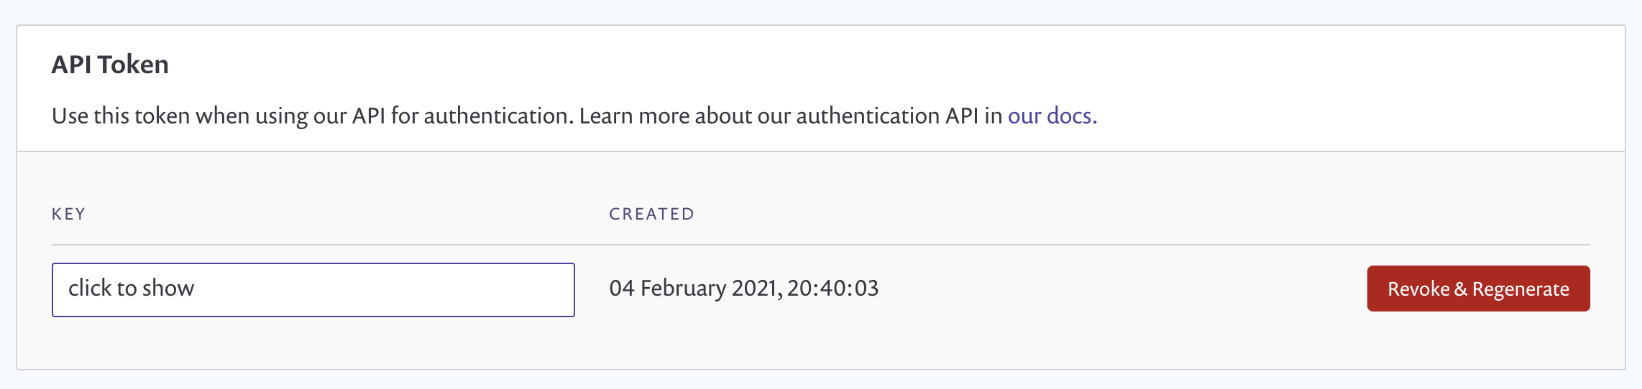Click the word "Regenerate" on the red button
The height and width of the screenshot is (389, 1642).
tap(1521, 289)
